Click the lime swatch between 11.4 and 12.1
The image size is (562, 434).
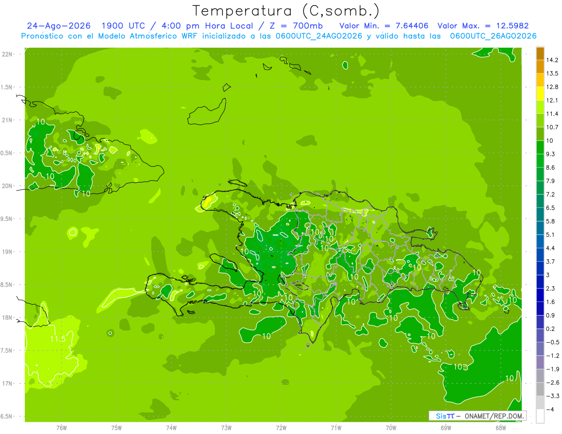[x=540, y=107]
